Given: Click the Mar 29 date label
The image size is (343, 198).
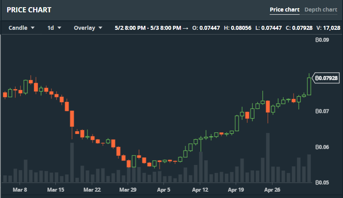Looking at the screenshot, I should [x=128, y=190].
